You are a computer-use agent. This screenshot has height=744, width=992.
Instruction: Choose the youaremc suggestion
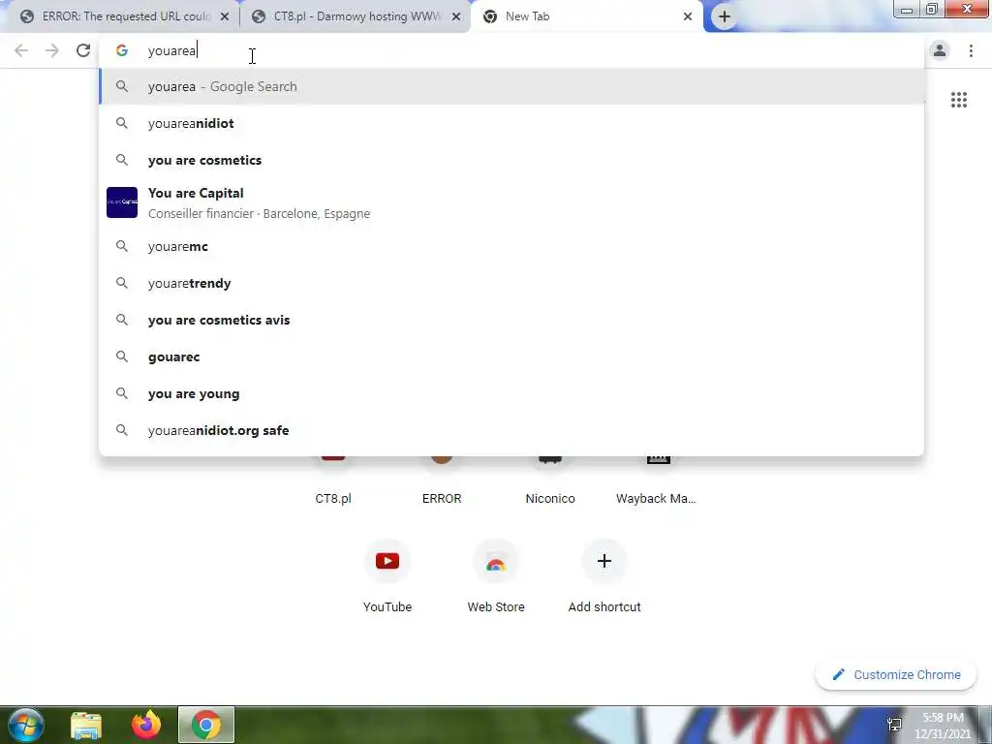click(511, 247)
